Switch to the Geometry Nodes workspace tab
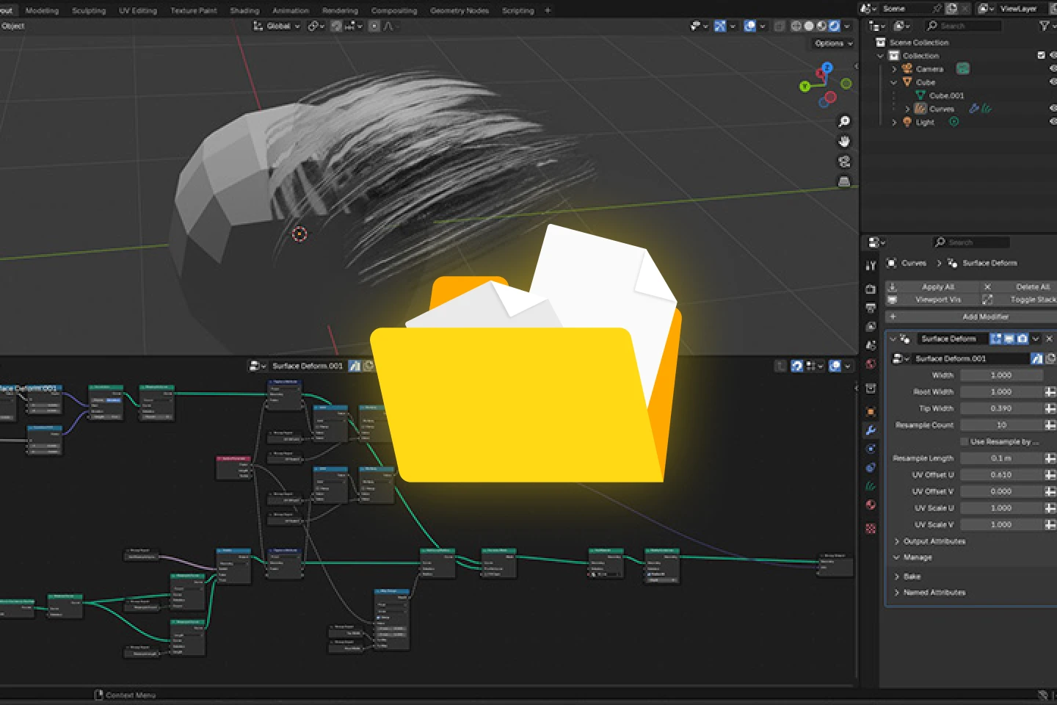Image resolution: width=1057 pixels, height=705 pixels. pyautogui.click(x=459, y=10)
